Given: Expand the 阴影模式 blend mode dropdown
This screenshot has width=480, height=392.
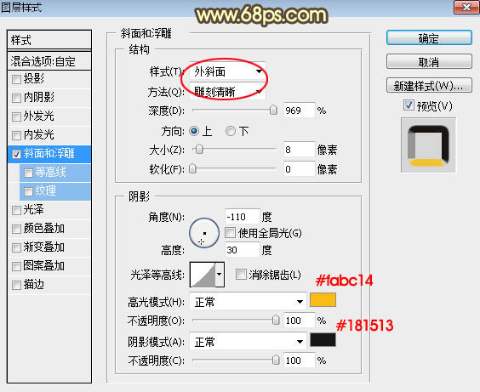Looking at the screenshot, I should click(248, 341).
